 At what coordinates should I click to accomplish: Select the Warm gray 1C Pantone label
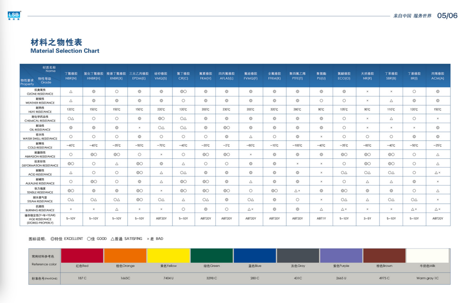(427, 278)
